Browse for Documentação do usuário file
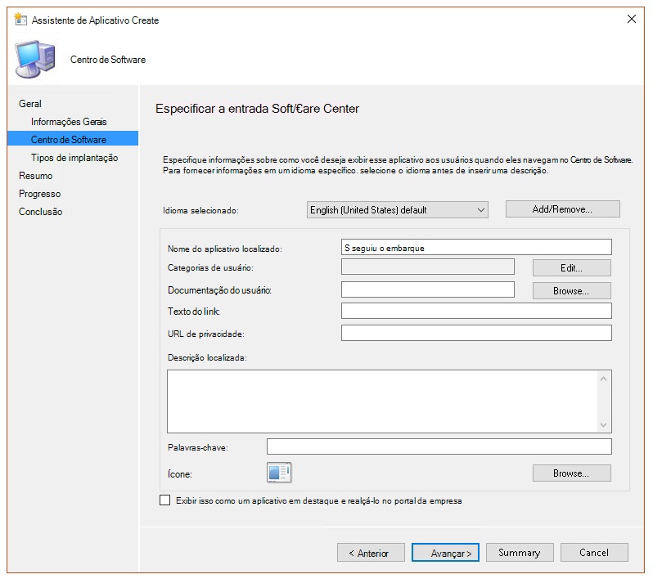Viewport: 653px width, 583px height. [x=571, y=290]
